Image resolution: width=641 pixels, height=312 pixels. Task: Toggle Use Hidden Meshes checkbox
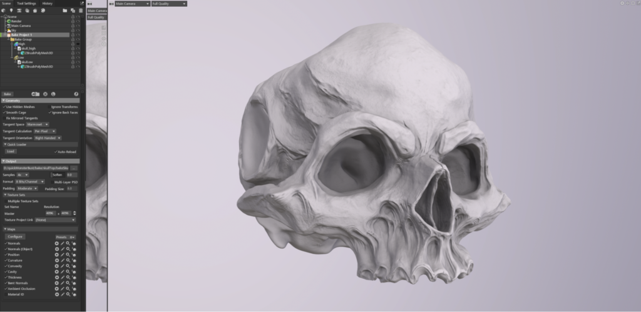(4, 107)
